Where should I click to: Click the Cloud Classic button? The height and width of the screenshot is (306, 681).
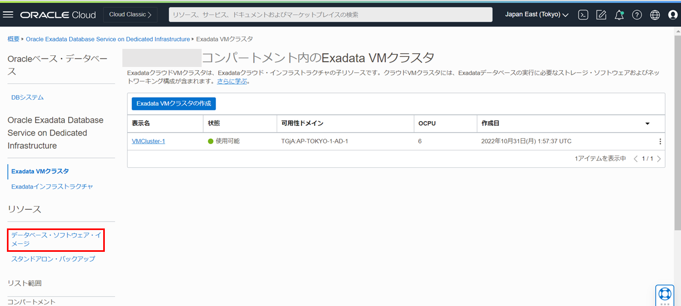130,15
